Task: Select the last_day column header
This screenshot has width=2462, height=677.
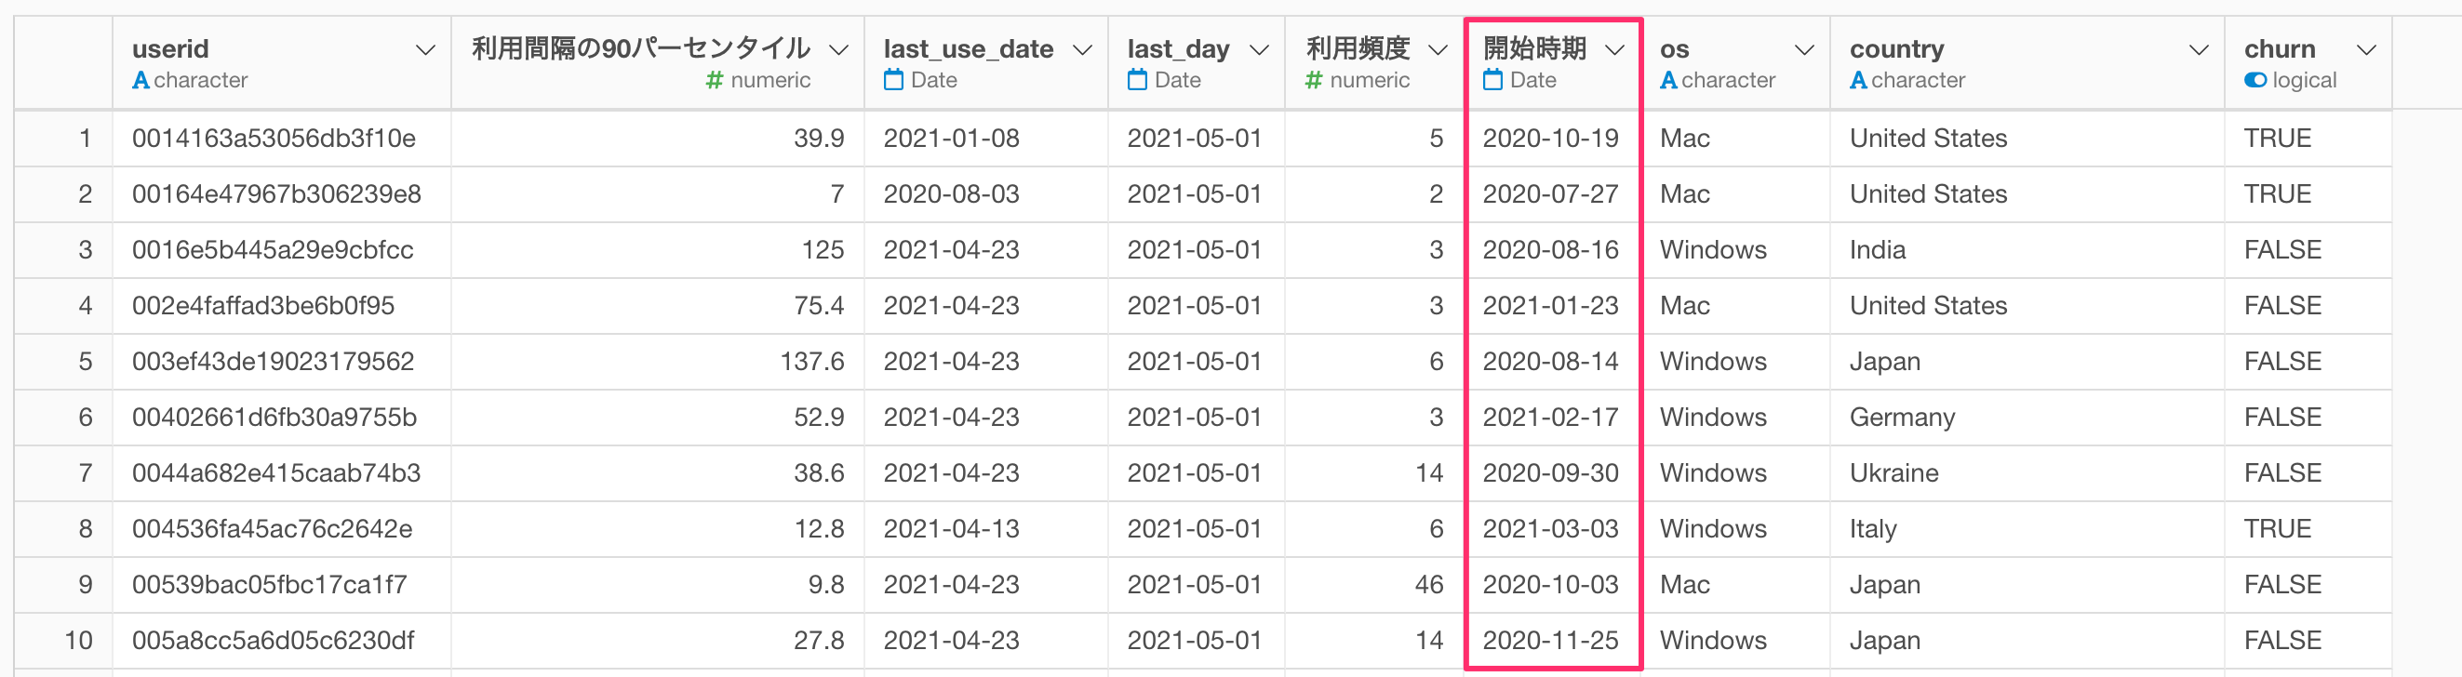Action: pos(1196,63)
